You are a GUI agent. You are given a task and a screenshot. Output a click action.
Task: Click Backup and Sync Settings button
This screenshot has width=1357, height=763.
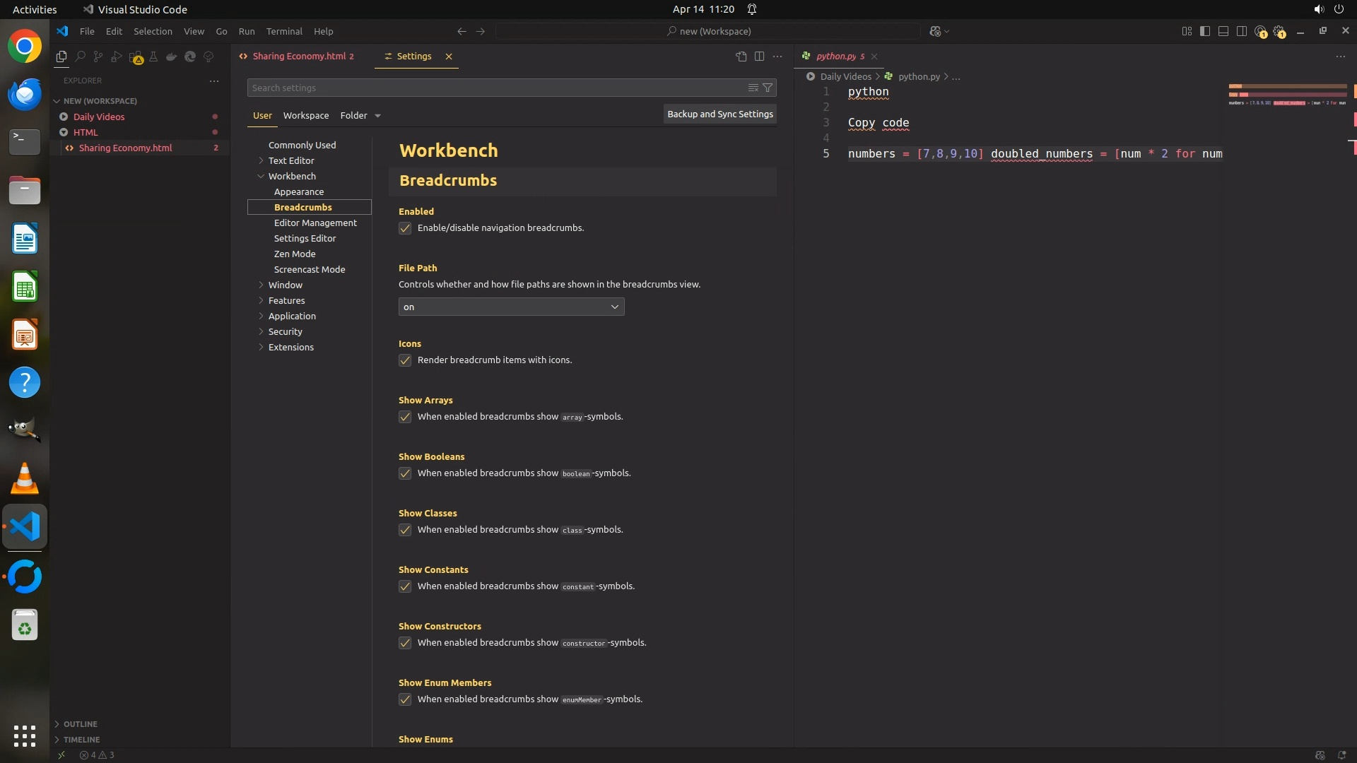tap(719, 114)
